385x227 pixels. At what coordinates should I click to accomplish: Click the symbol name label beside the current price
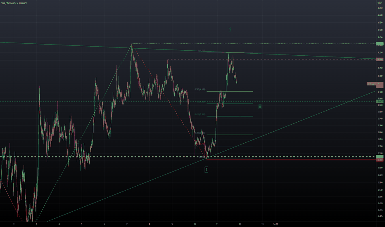[x=371, y=84]
